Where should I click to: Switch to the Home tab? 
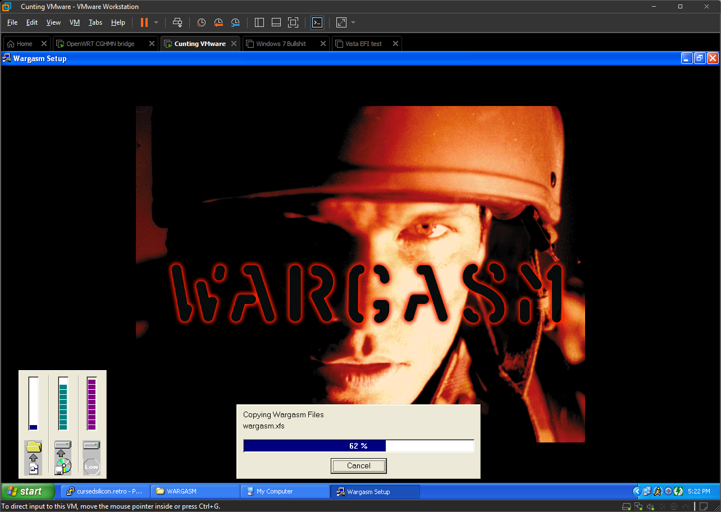[26, 44]
